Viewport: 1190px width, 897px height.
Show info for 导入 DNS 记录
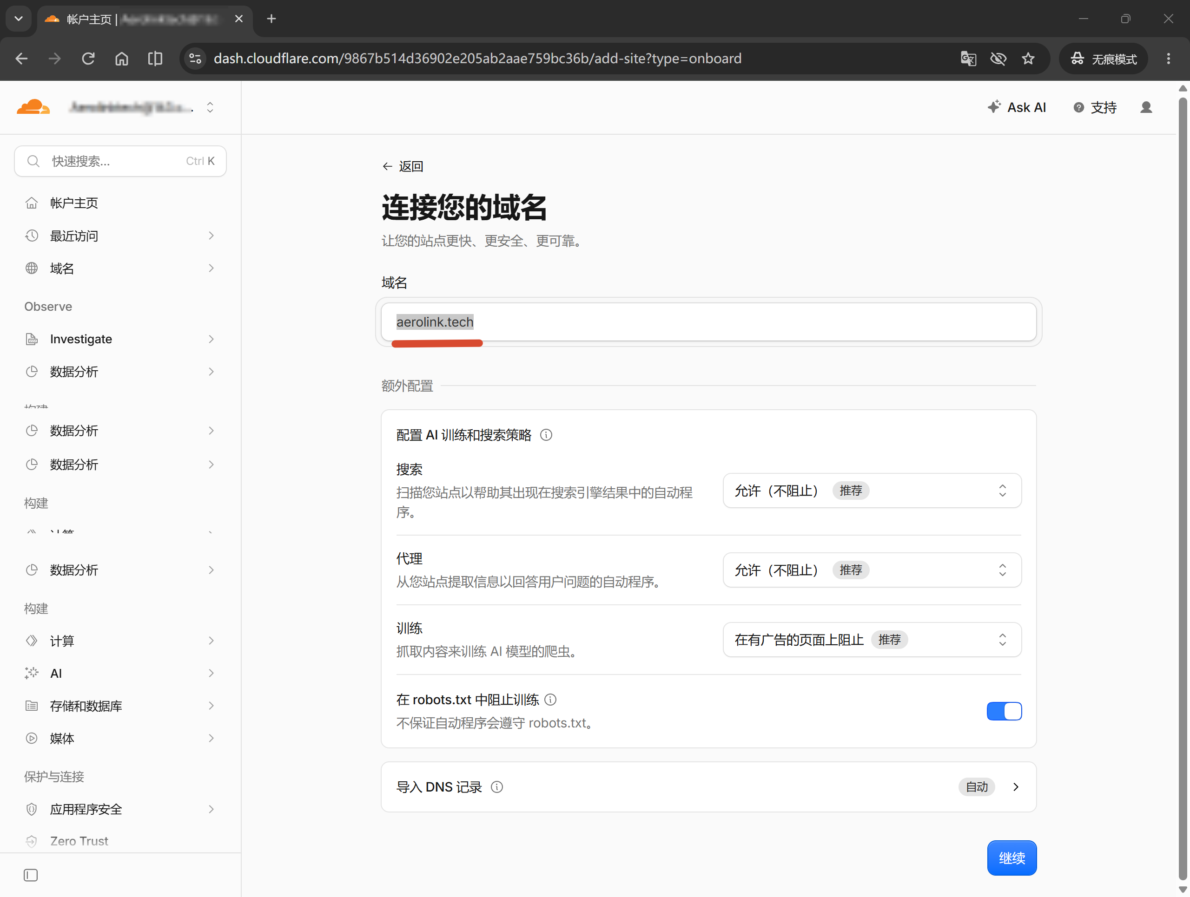click(x=497, y=787)
